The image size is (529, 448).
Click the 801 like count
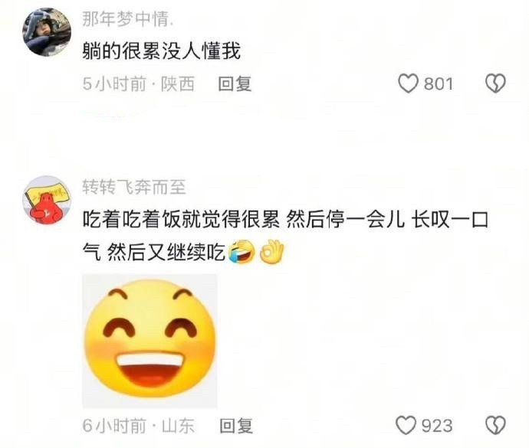439,83
